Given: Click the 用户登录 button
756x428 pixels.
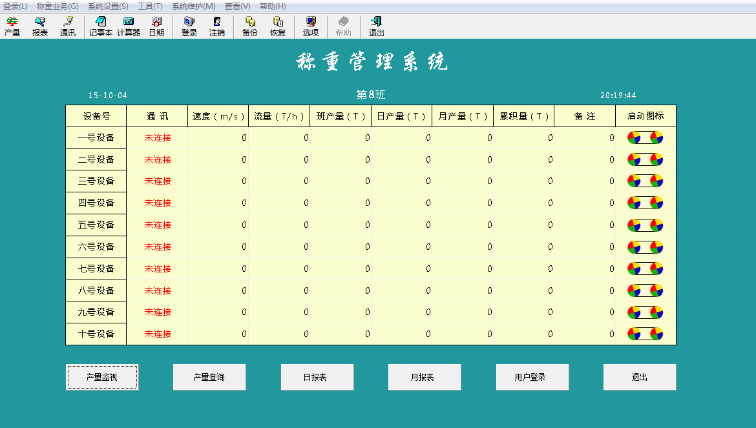Looking at the screenshot, I should click(532, 377).
